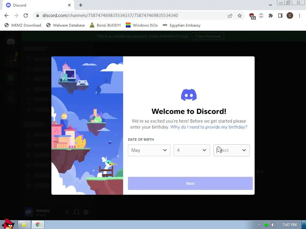The height and width of the screenshot is (229, 306).
Task: Open the tab search chevron
Action: click(x=270, y=5)
